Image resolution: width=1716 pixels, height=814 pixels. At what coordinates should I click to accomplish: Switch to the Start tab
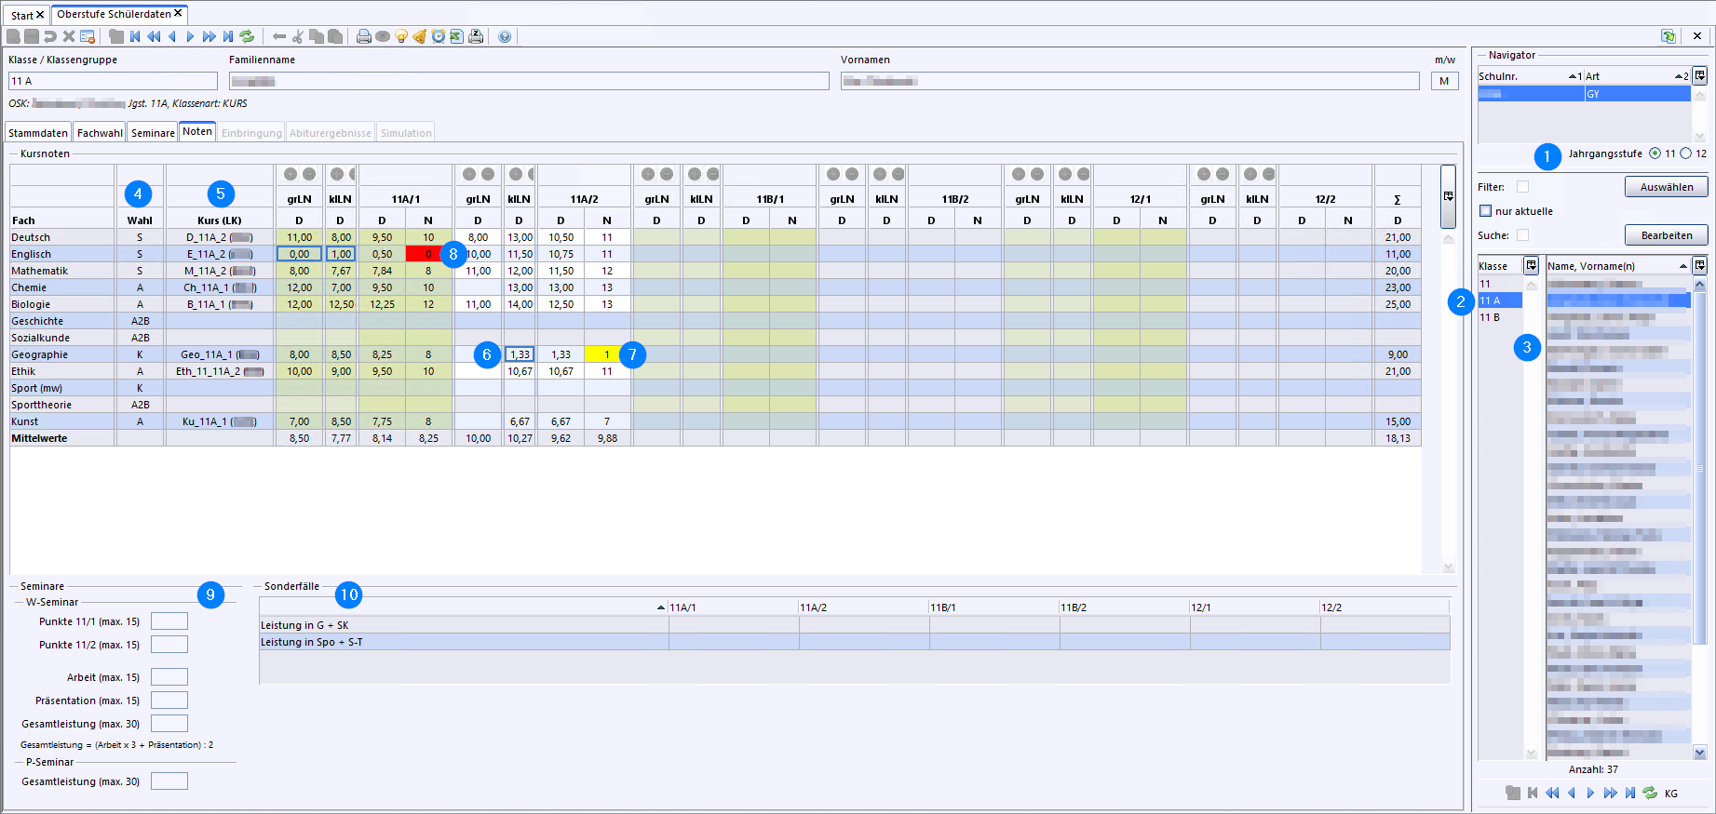(x=27, y=15)
